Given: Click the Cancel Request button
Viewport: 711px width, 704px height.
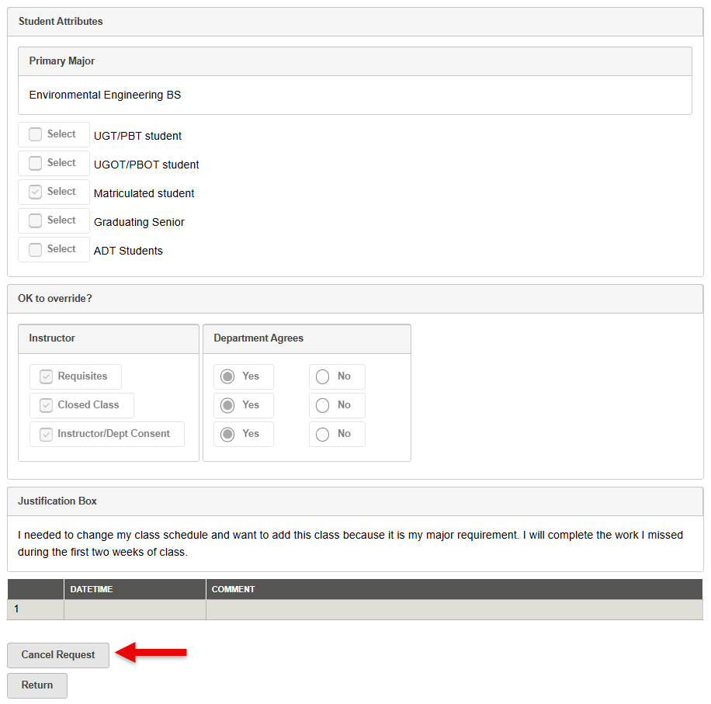Looking at the screenshot, I should click(x=57, y=654).
